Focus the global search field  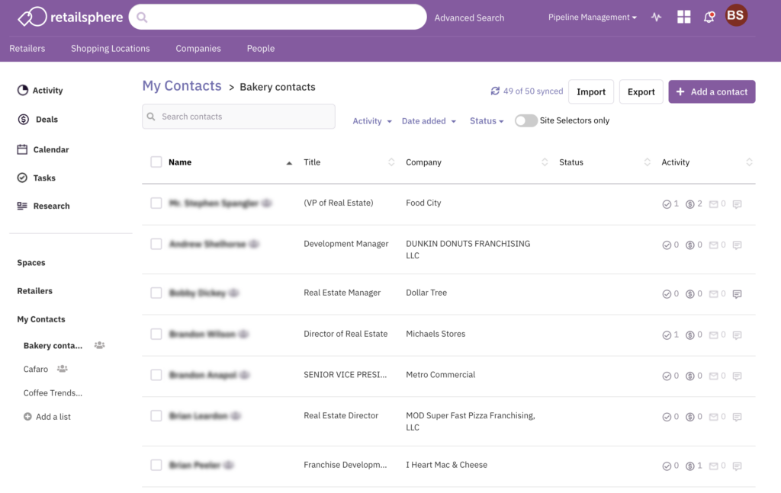pyautogui.click(x=278, y=17)
